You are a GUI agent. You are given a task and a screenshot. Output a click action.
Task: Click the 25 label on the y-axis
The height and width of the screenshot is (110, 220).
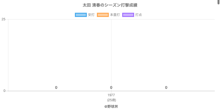point(3,19)
